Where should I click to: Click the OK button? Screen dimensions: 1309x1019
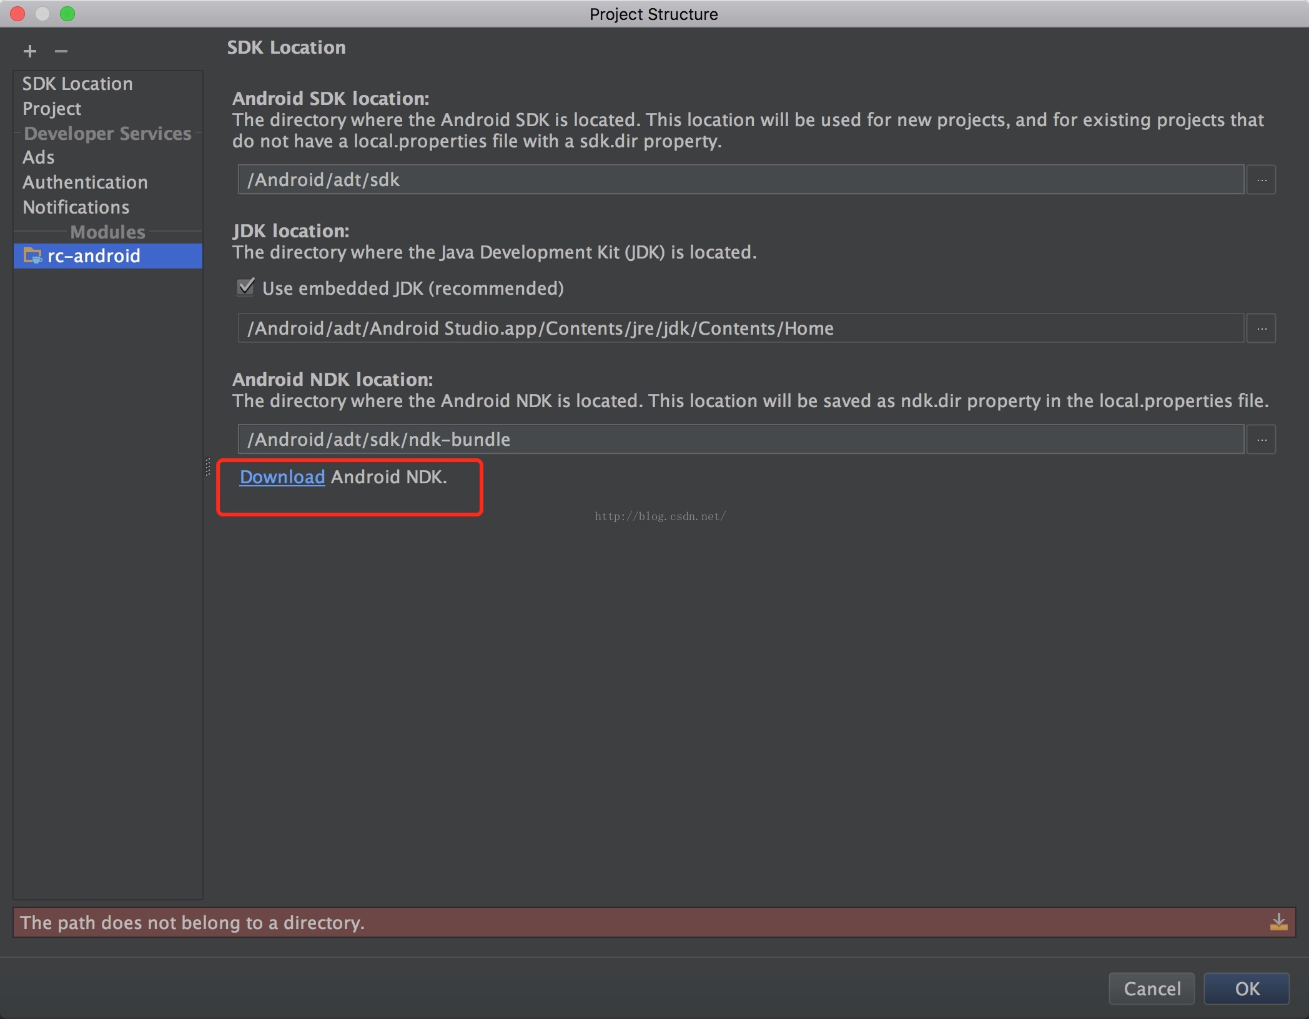pos(1247,988)
